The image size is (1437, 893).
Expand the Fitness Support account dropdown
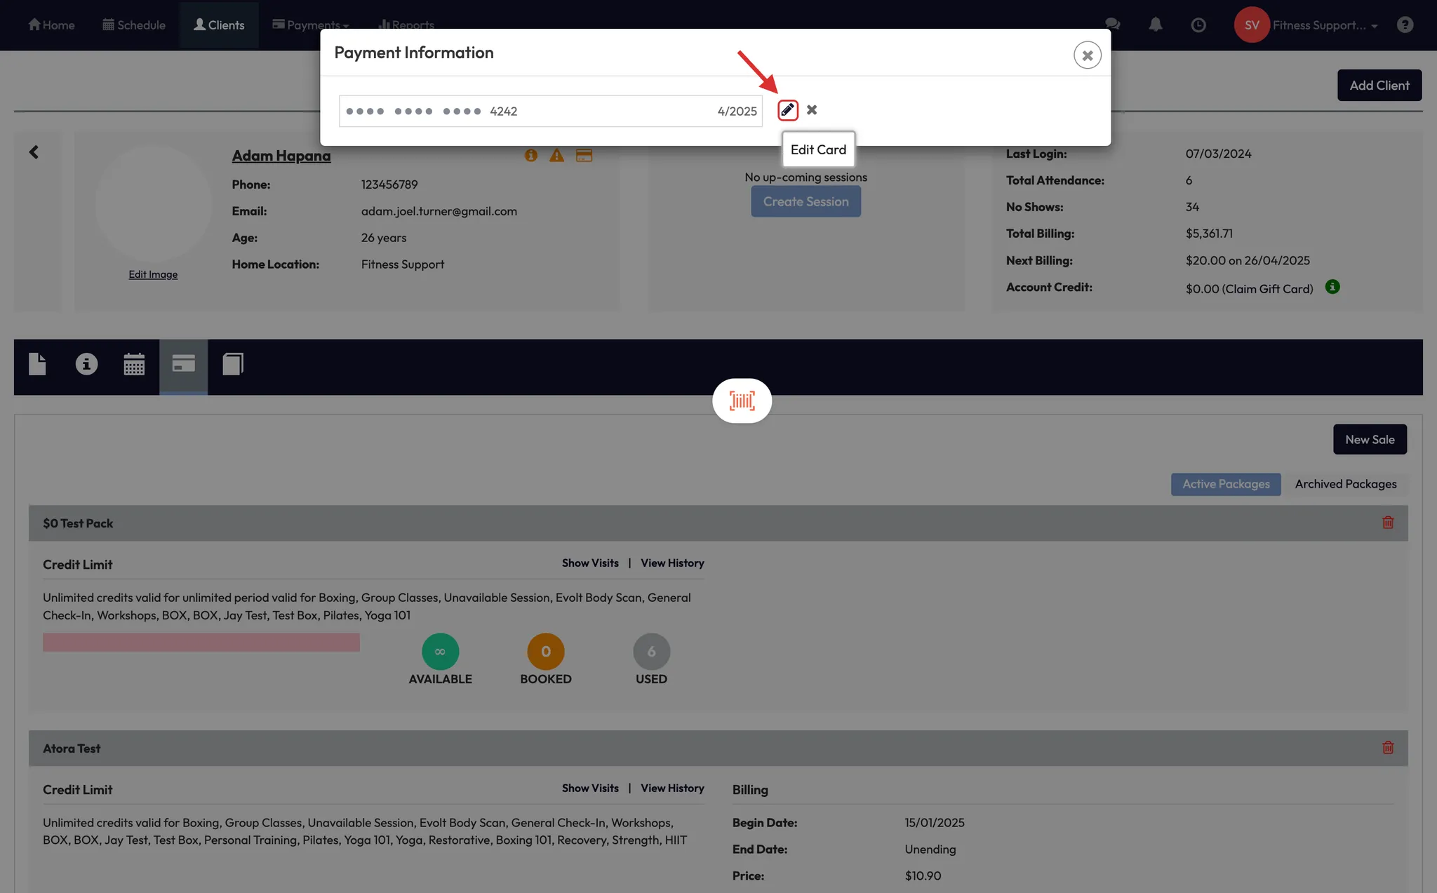(x=1325, y=25)
